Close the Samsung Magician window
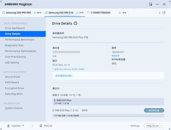 (164, 4)
